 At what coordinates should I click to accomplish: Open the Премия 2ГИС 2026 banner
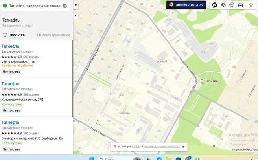(x=186, y=5)
